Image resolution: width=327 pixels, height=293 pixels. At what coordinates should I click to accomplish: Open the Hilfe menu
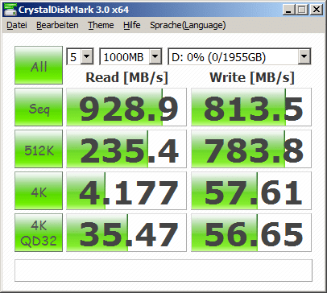(132, 25)
